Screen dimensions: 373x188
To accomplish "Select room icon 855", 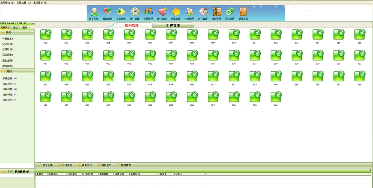I will pyautogui.click(x=171, y=97).
